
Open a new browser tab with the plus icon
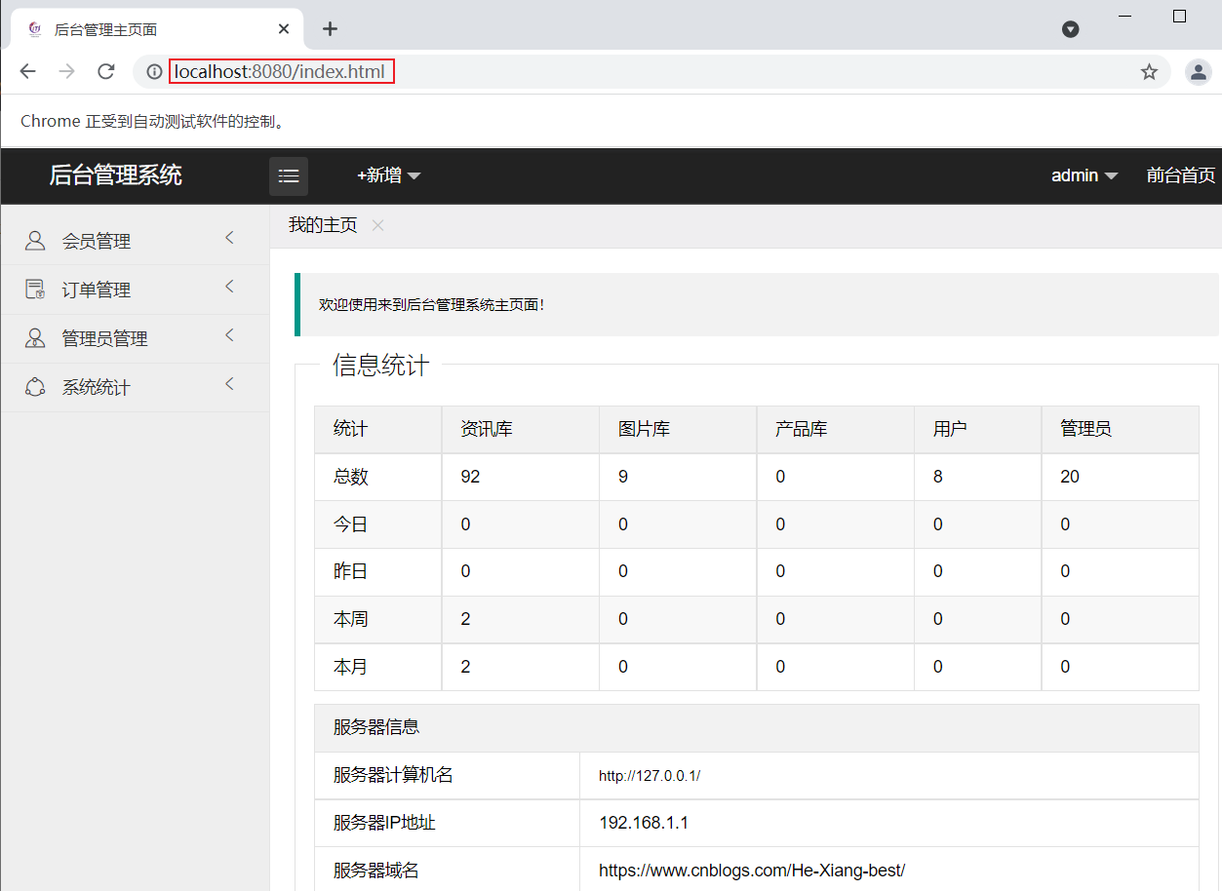click(330, 29)
